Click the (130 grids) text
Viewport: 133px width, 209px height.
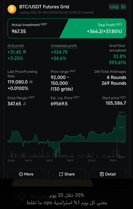62,89
